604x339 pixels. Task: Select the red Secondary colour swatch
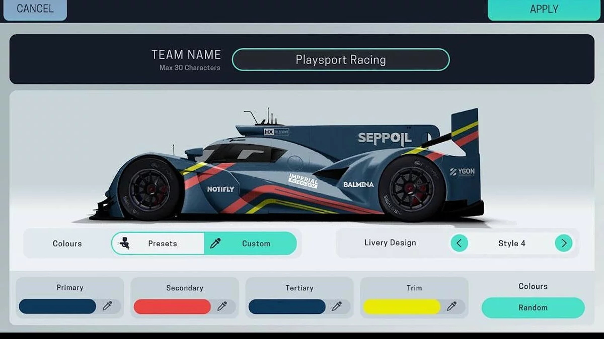[172, 306]
